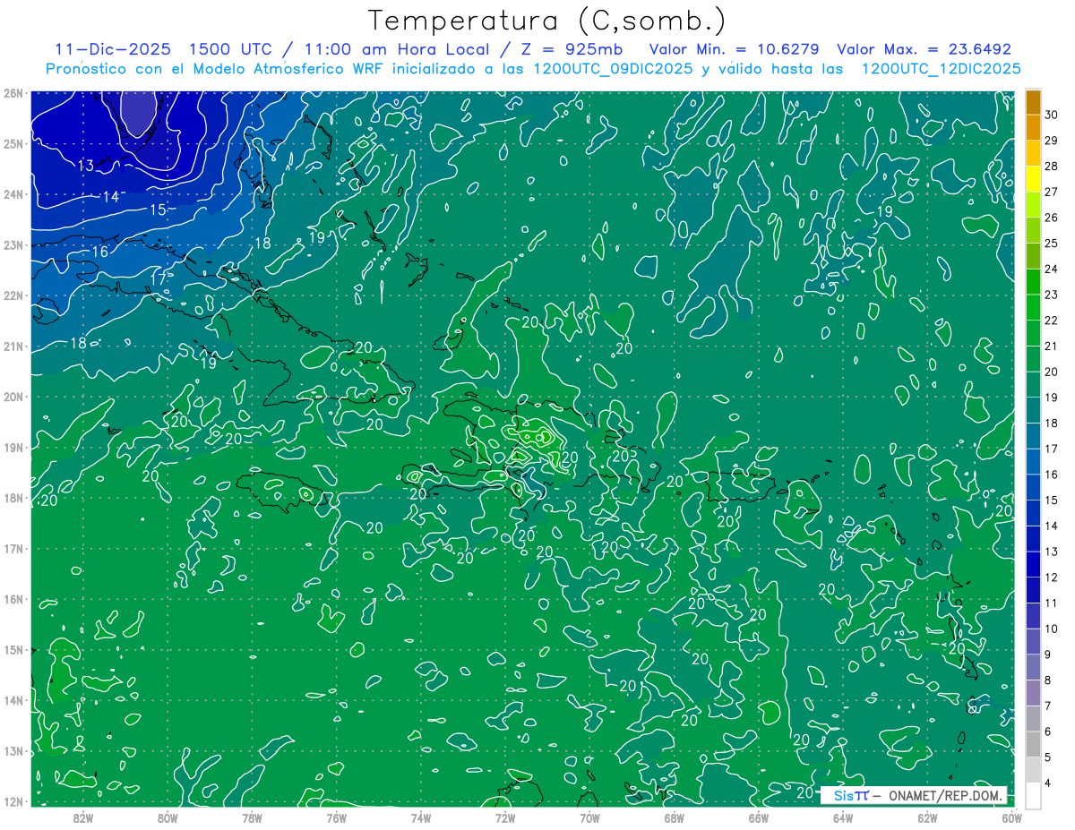The height and width of the screenshot is (830, 1075).
Task: Click the 16N latitude axis label
Action: (13, 599)
